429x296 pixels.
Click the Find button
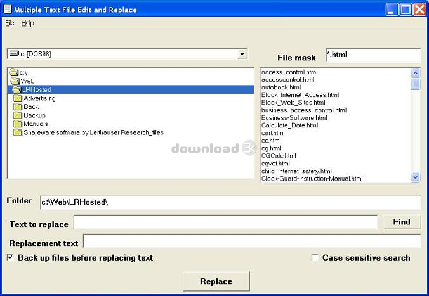[402, 222]
